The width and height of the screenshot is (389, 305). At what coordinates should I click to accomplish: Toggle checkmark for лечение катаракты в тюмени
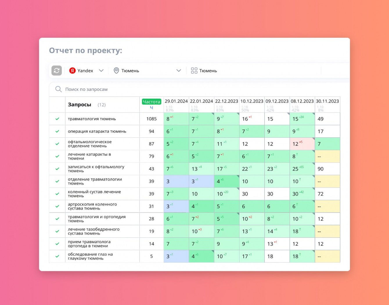(57, 156)
